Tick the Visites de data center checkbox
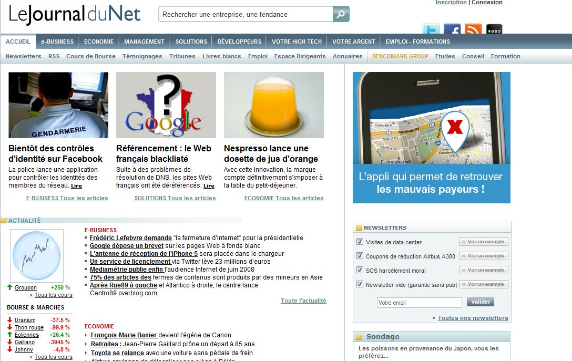Screen dimensions: 572x362 [360, 241]
